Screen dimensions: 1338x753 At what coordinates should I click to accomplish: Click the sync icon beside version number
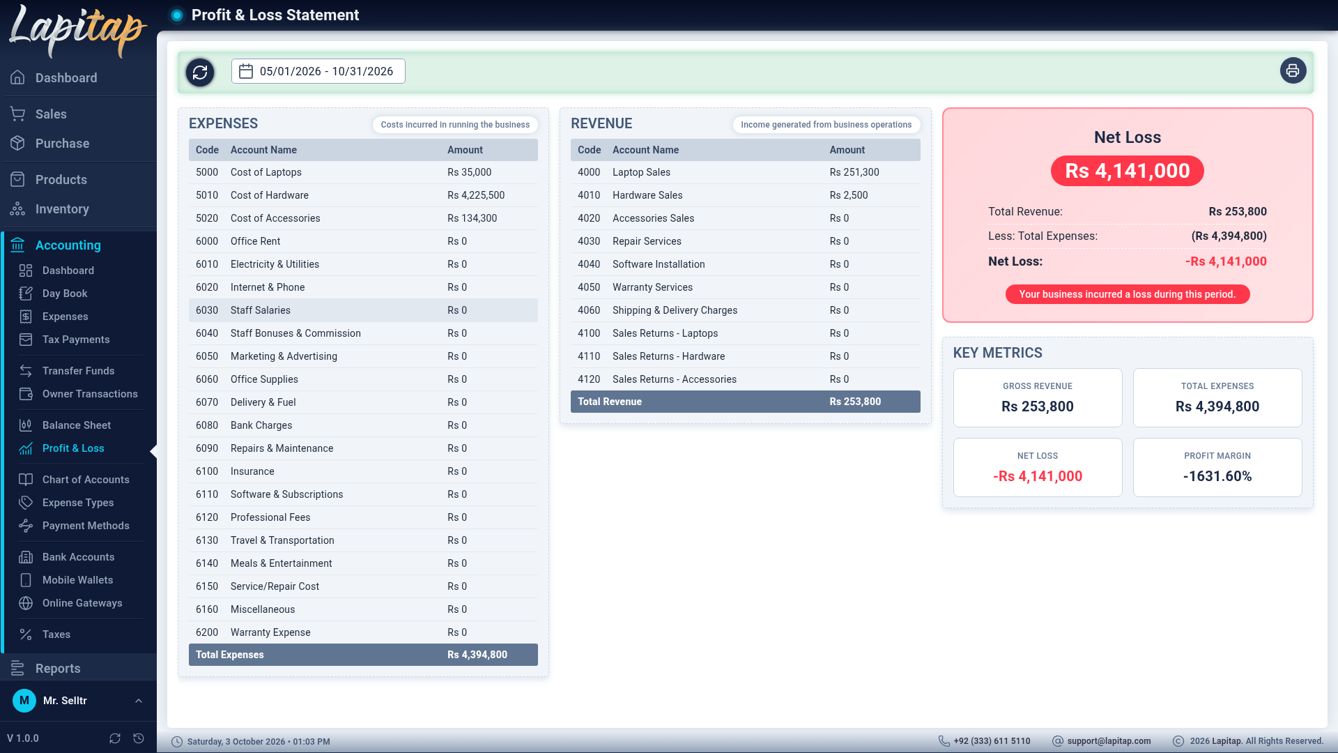[x=115, y=738]
